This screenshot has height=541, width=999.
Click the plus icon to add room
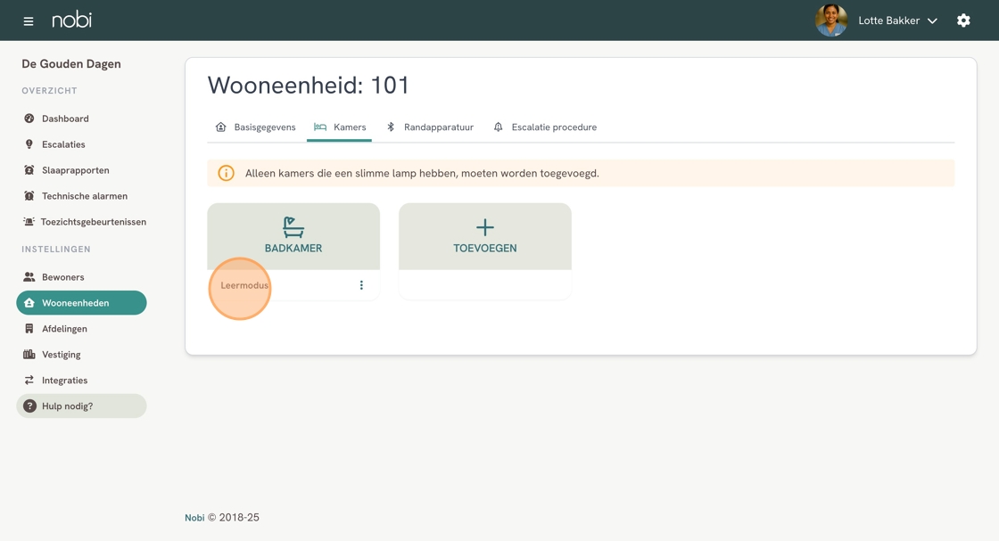click(484, 227)
